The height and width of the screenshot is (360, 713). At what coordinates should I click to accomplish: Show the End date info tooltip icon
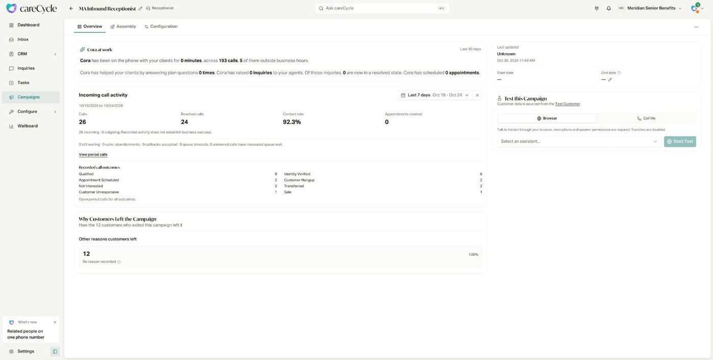pyautogui.click(x=619, y=73)
